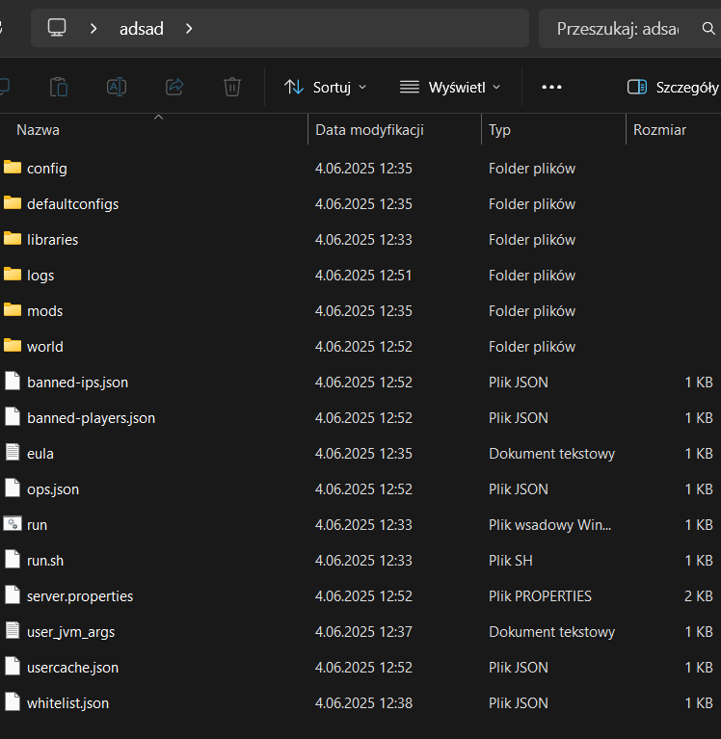Image resolution: width=721 pixels, height=739 pixels.
Task: Expand chevron after the monitor icon
Action: pyautogui.click(x=93, y=29)
